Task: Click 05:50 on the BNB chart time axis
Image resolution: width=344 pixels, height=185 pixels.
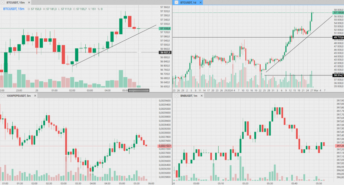Action: point(319,183)
